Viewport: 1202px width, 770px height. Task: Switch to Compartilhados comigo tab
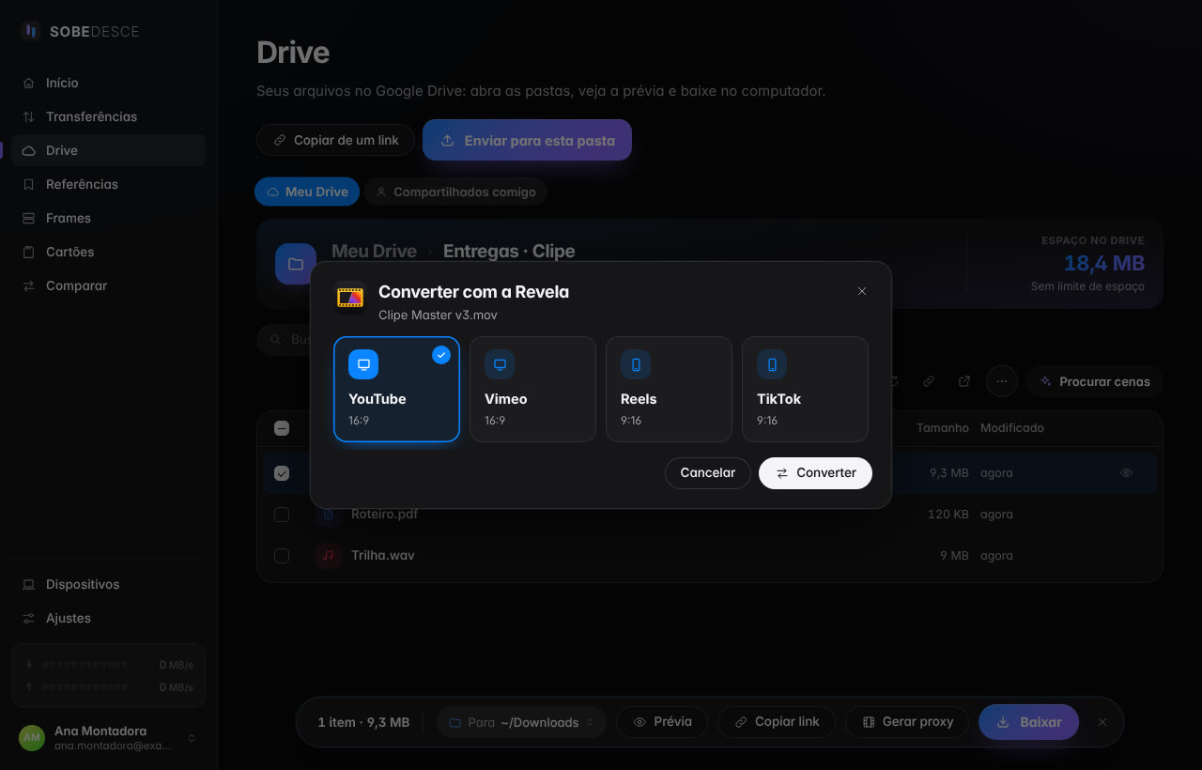click(455, 192)
